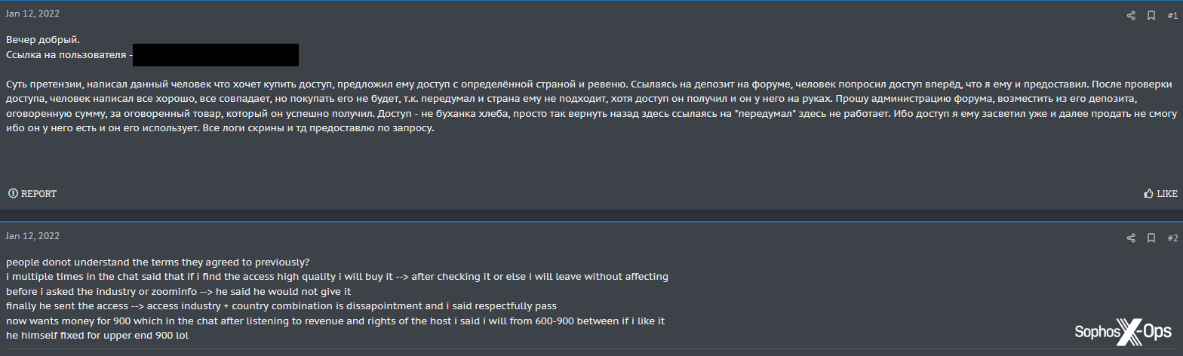Open the redacted user profile link
This screenshot has height=356, width=1183.
point(216,55)
